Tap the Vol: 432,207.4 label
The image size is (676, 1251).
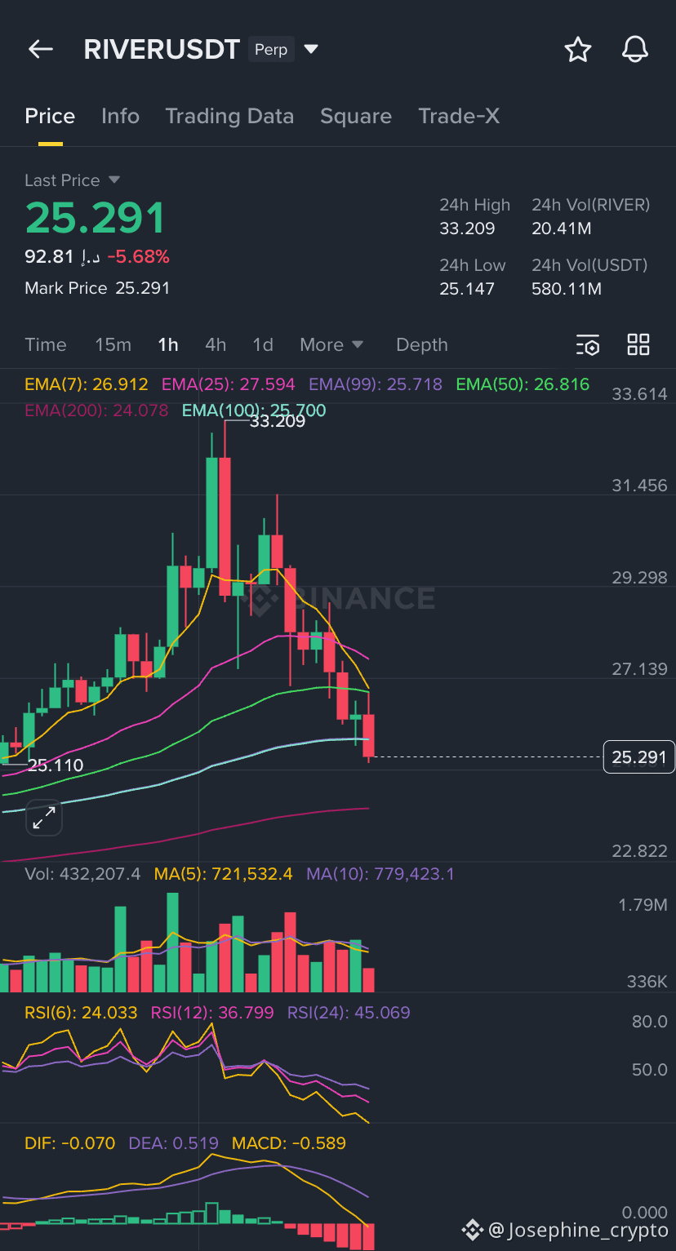82,874
